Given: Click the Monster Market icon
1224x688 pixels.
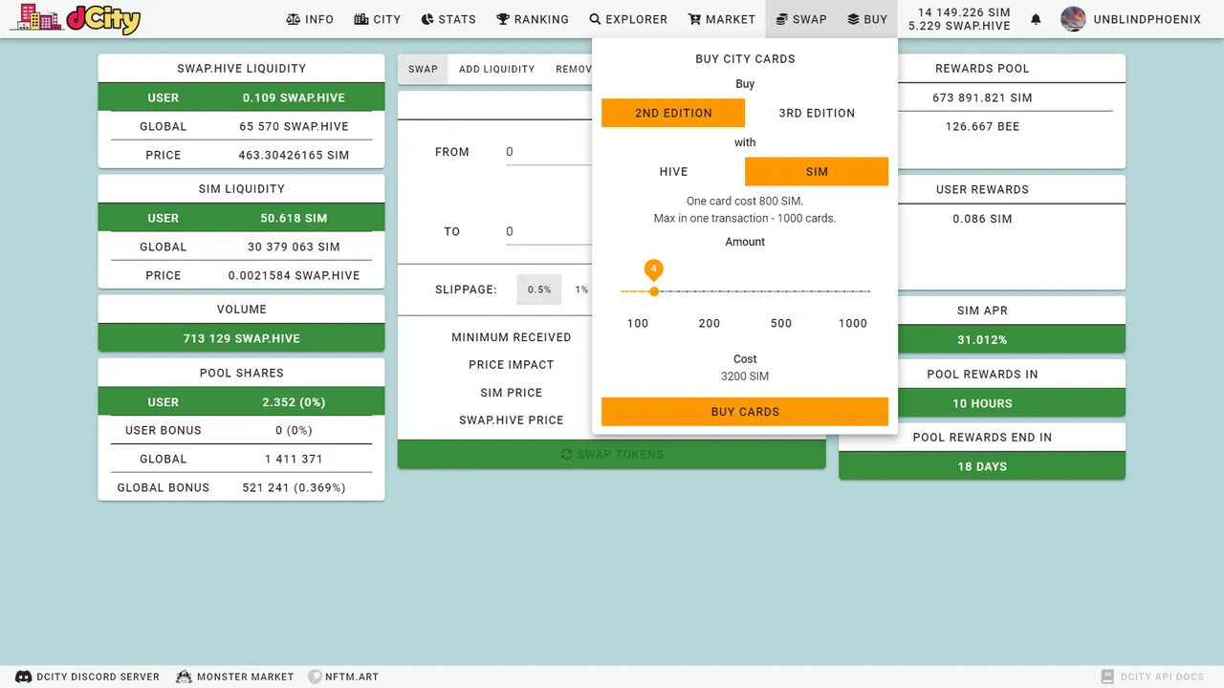Looking at the screenshot, I should (184, 677).
